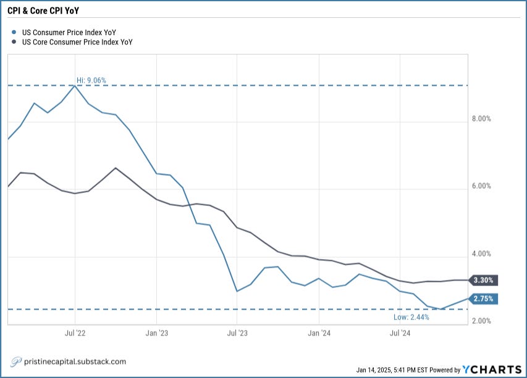This screenshot has width=527, height=378.
Task: Click the YCharts logo
Action: coord(492,369)
